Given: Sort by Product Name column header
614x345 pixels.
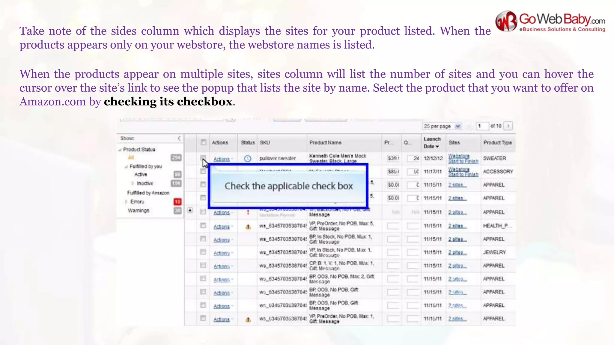Looking at the screenshot, I should (x=325, y=143).
